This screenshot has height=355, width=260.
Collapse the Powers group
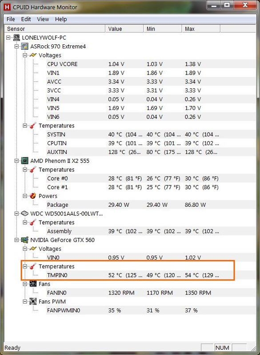(x=25, y=196)
